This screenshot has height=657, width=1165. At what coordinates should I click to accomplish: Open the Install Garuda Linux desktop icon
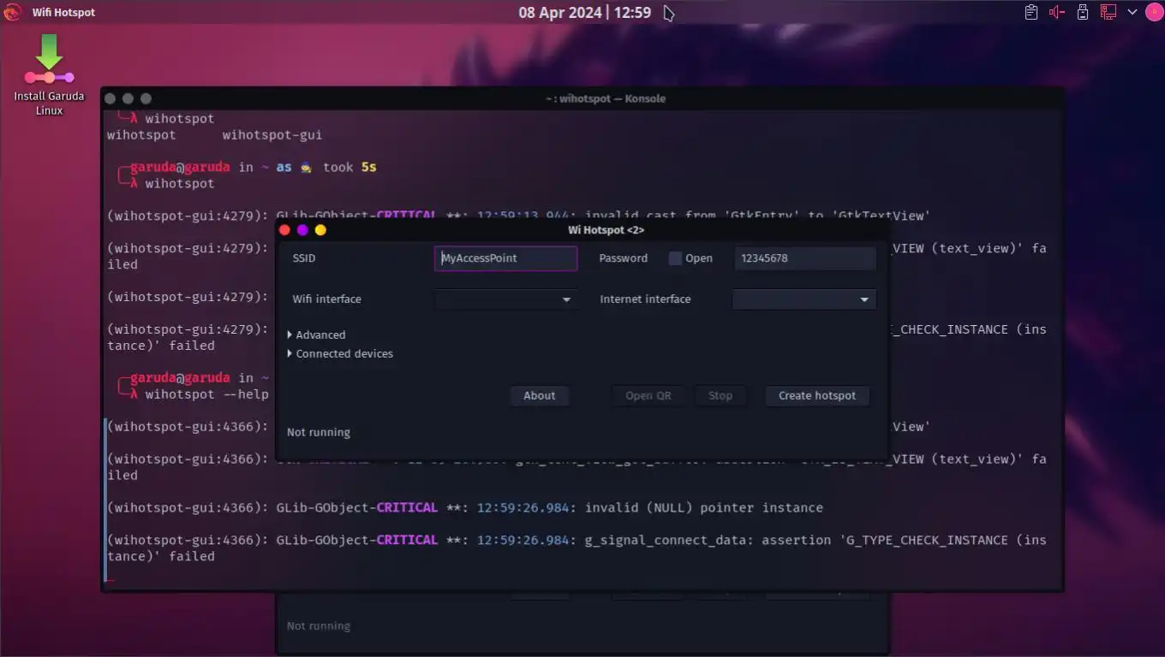click(x=49, y=74)
